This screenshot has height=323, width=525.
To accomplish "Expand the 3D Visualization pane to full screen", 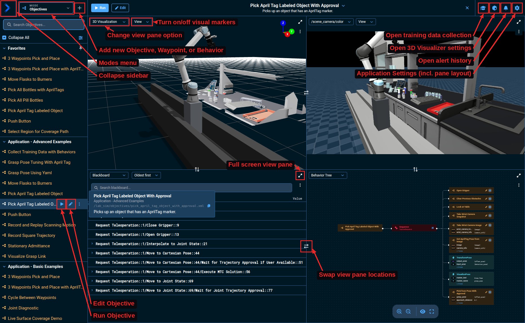I will 300,22.
